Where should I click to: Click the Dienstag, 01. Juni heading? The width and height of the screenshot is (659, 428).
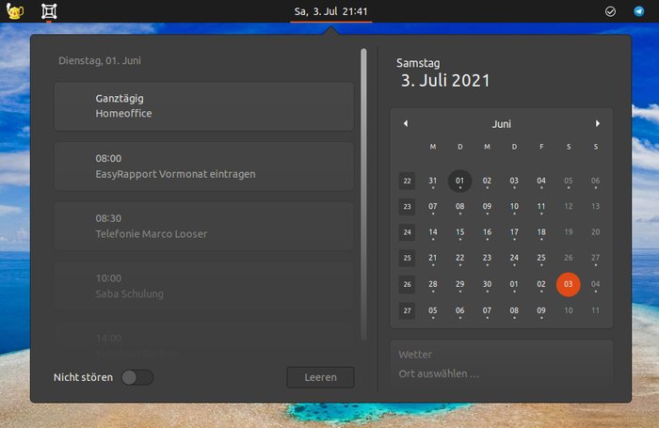pos(100,60)
